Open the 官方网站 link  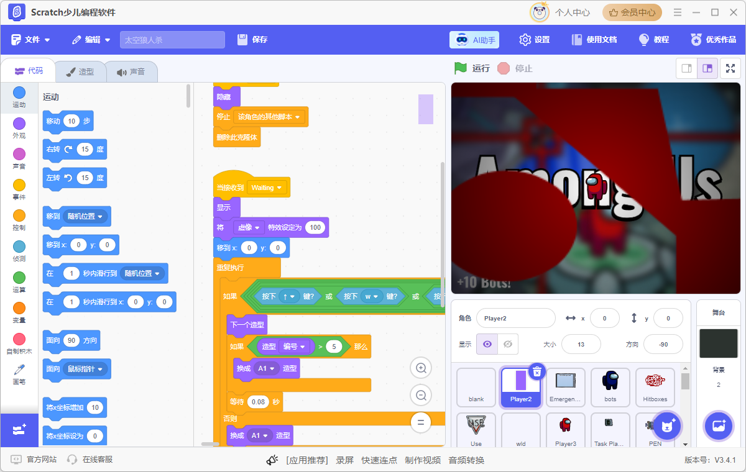34,460
